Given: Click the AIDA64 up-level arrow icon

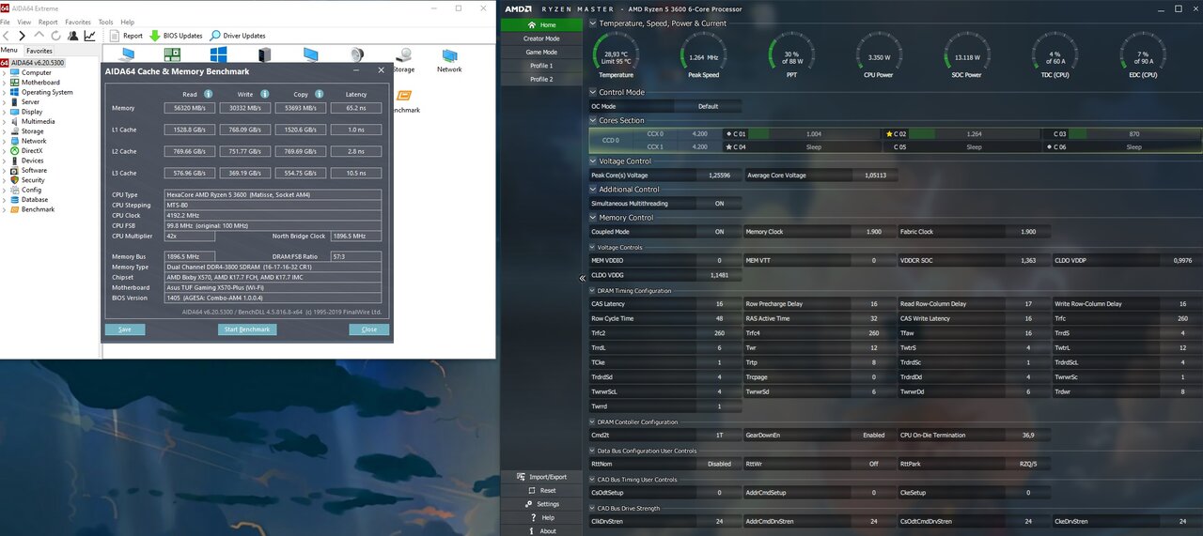Looking at the screenshot, I should pyautogui.click(x=40, y=36).
